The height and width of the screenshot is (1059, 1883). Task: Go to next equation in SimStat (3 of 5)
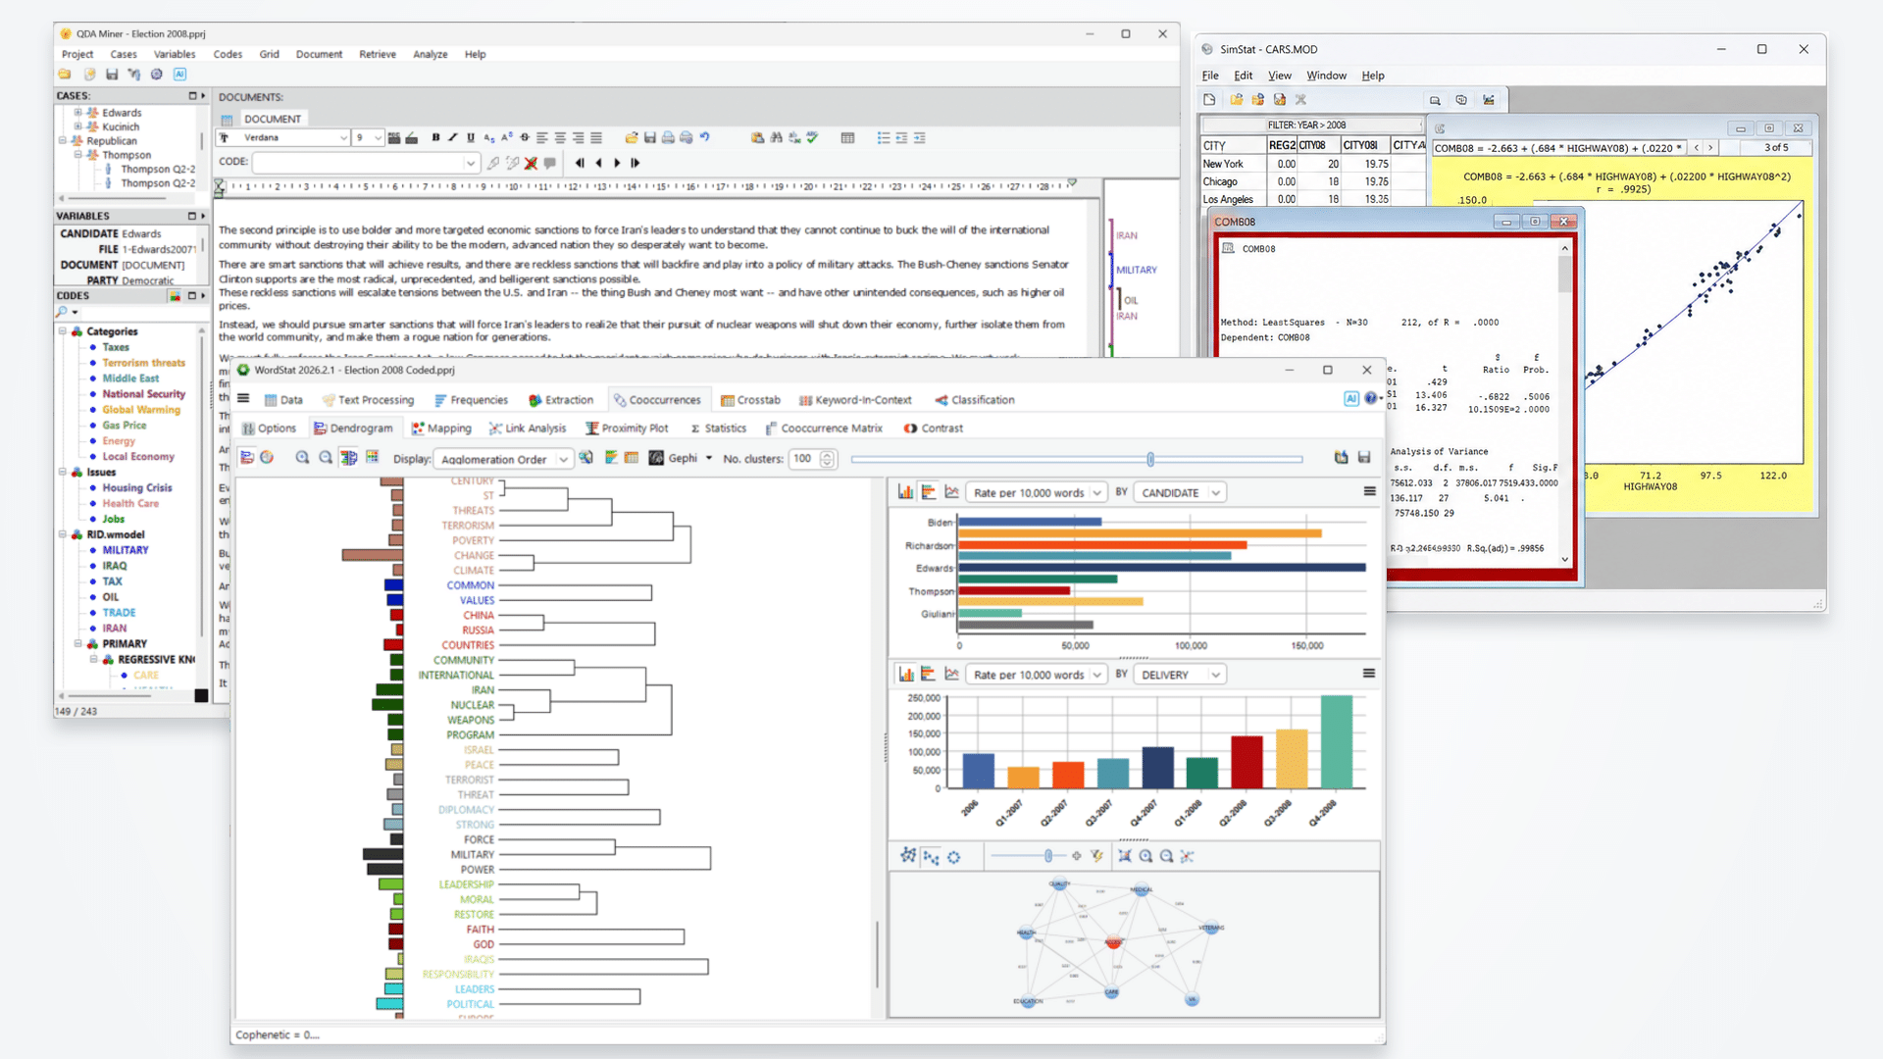point(1710,148)
